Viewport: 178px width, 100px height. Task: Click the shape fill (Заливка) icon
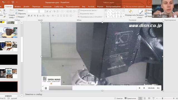point(146,10)
